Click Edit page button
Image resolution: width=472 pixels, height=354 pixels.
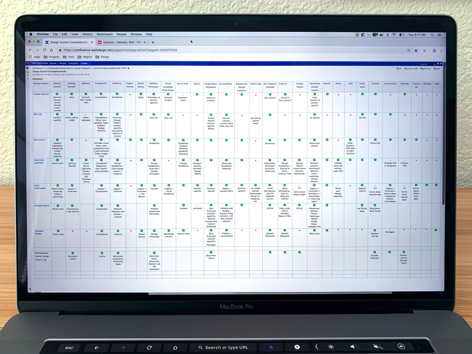click(x=399, y=68)
